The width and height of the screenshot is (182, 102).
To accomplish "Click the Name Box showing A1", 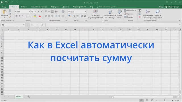I will pyautogui.click(x=13, y=25).
